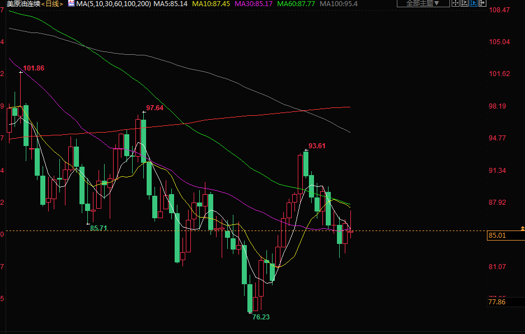Select the MA100:95.4 gray legend entry
Image resolution: width=525 pixels, height=334 pixels.
(x=339, y=3)
